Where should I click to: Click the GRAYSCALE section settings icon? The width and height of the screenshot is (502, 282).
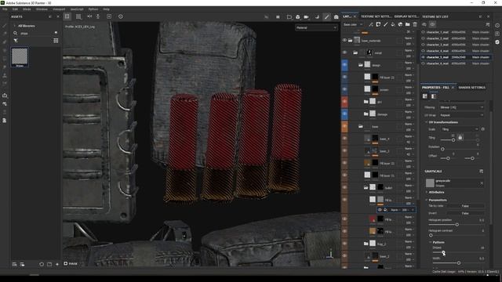481,172
